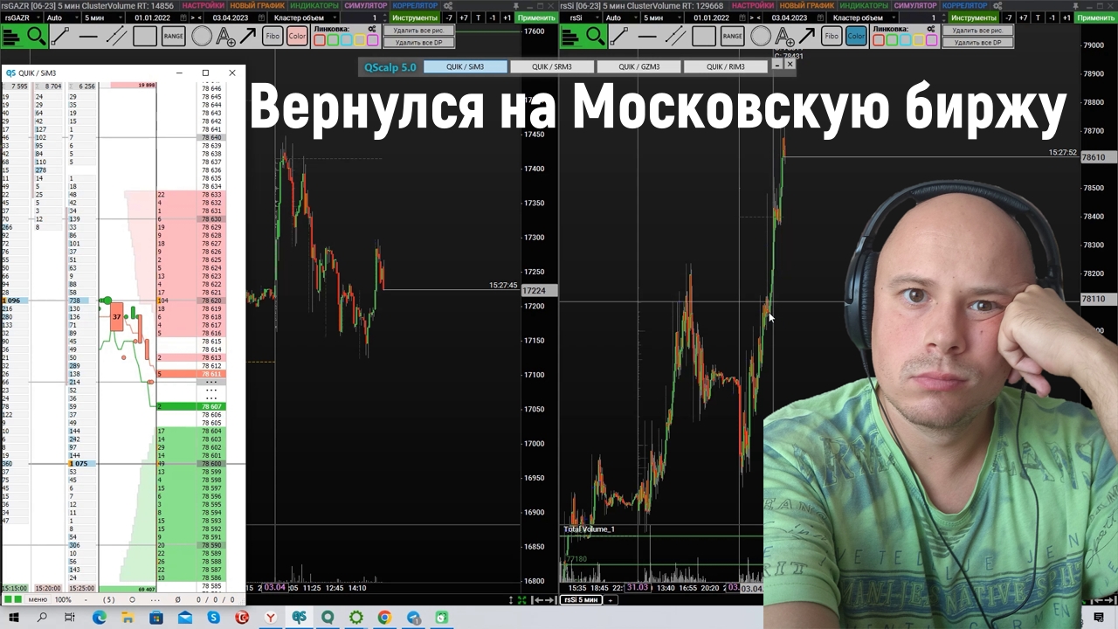
Task: Open НАСТРОЙКИ menu in rsGAZR window
Action: point(204,5)
